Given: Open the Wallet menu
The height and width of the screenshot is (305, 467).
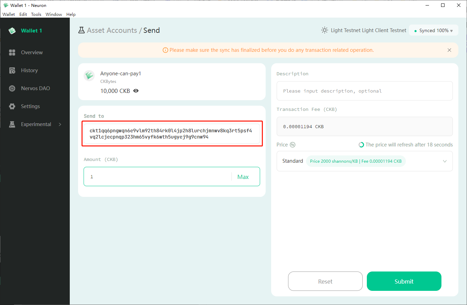Looking at the screenshot, I should (9, 15).
